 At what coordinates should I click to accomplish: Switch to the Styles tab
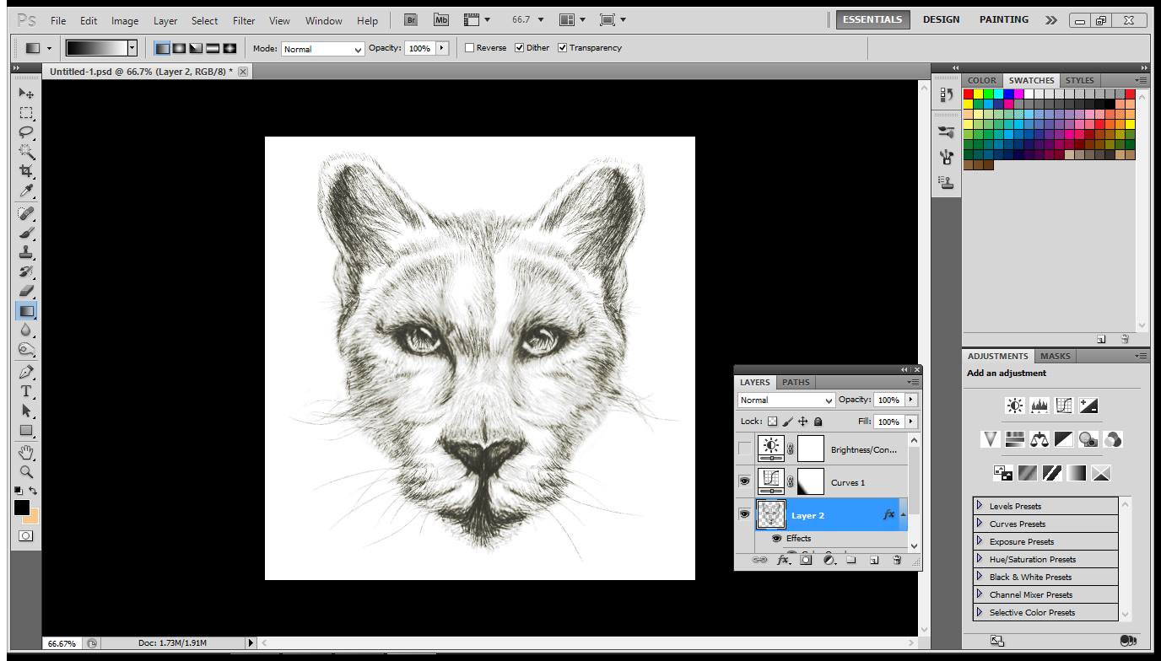[x=1079, y=81]
